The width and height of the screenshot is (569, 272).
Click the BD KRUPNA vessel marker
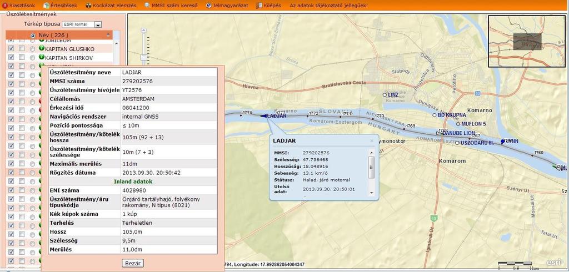(435, 115)
